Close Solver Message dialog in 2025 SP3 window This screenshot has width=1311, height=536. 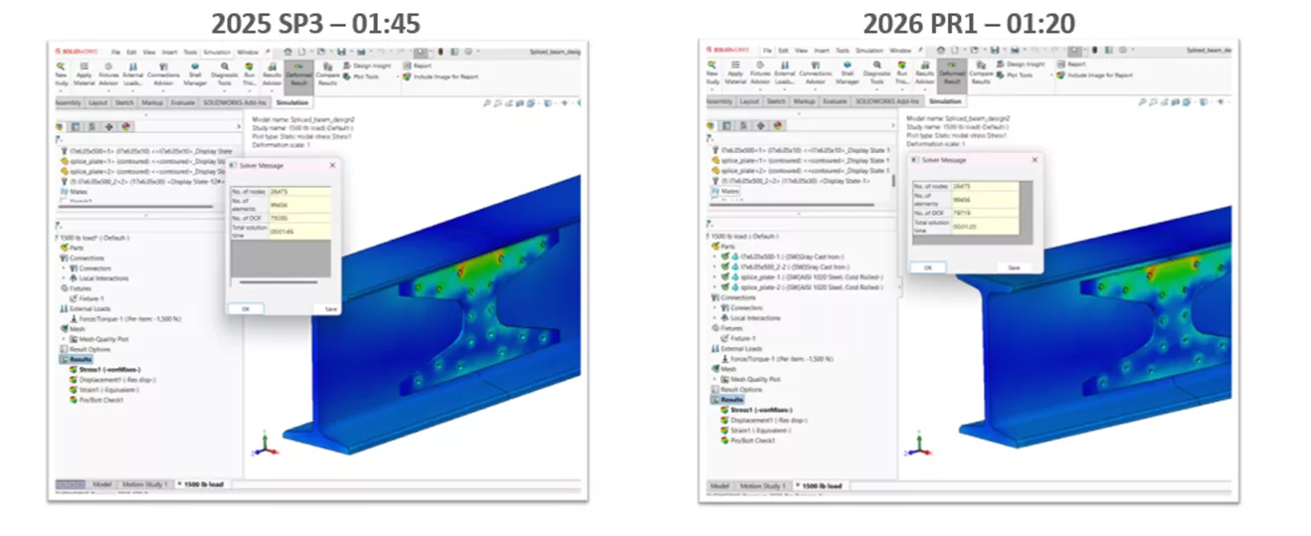pos(332,165)
